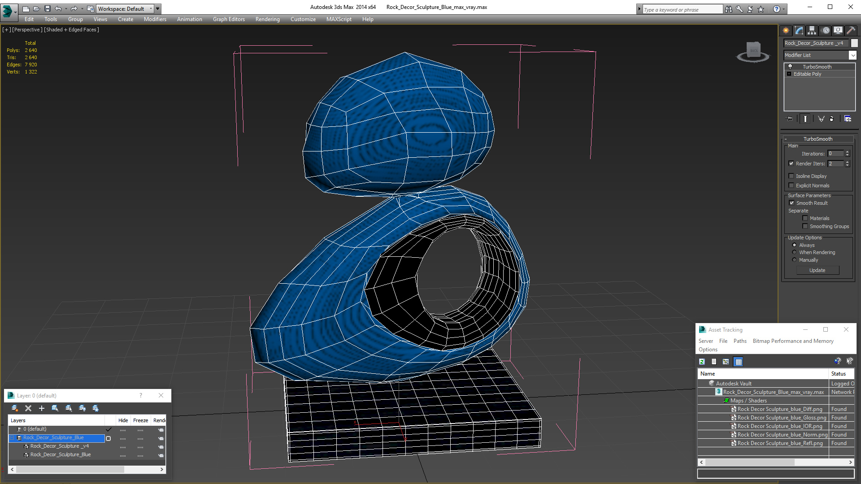Image resolution: width=861 pixels, height=484 pixels.
Task: Toggle TurboSmooth modifier light bulb
Action: click(x=790, y=66)
